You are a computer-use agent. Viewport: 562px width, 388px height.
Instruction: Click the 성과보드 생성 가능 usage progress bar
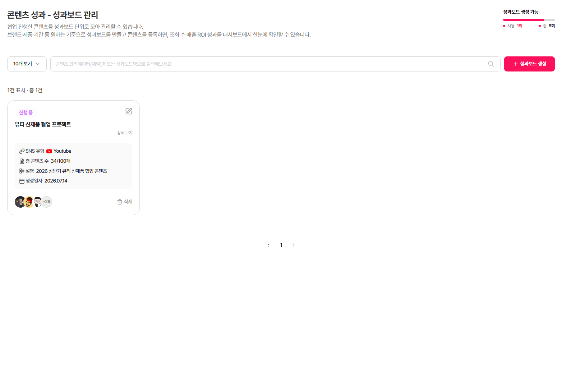529,20
